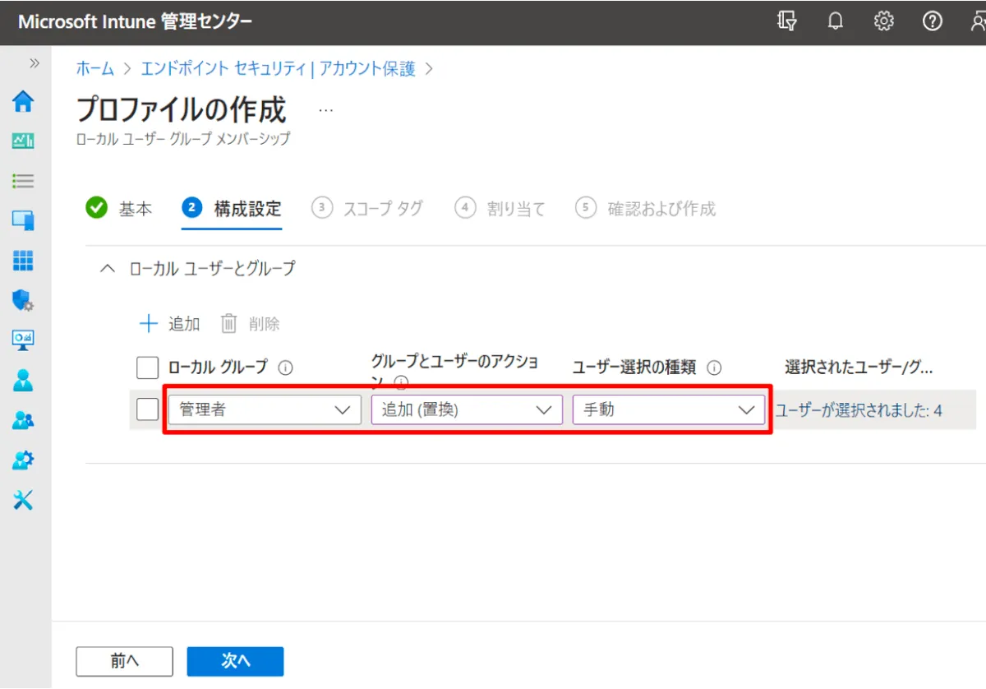The height and width of the screenshot is (689, 986).
Task: Select the 構成設定 step tab
Action: click(x=232, y=209)
